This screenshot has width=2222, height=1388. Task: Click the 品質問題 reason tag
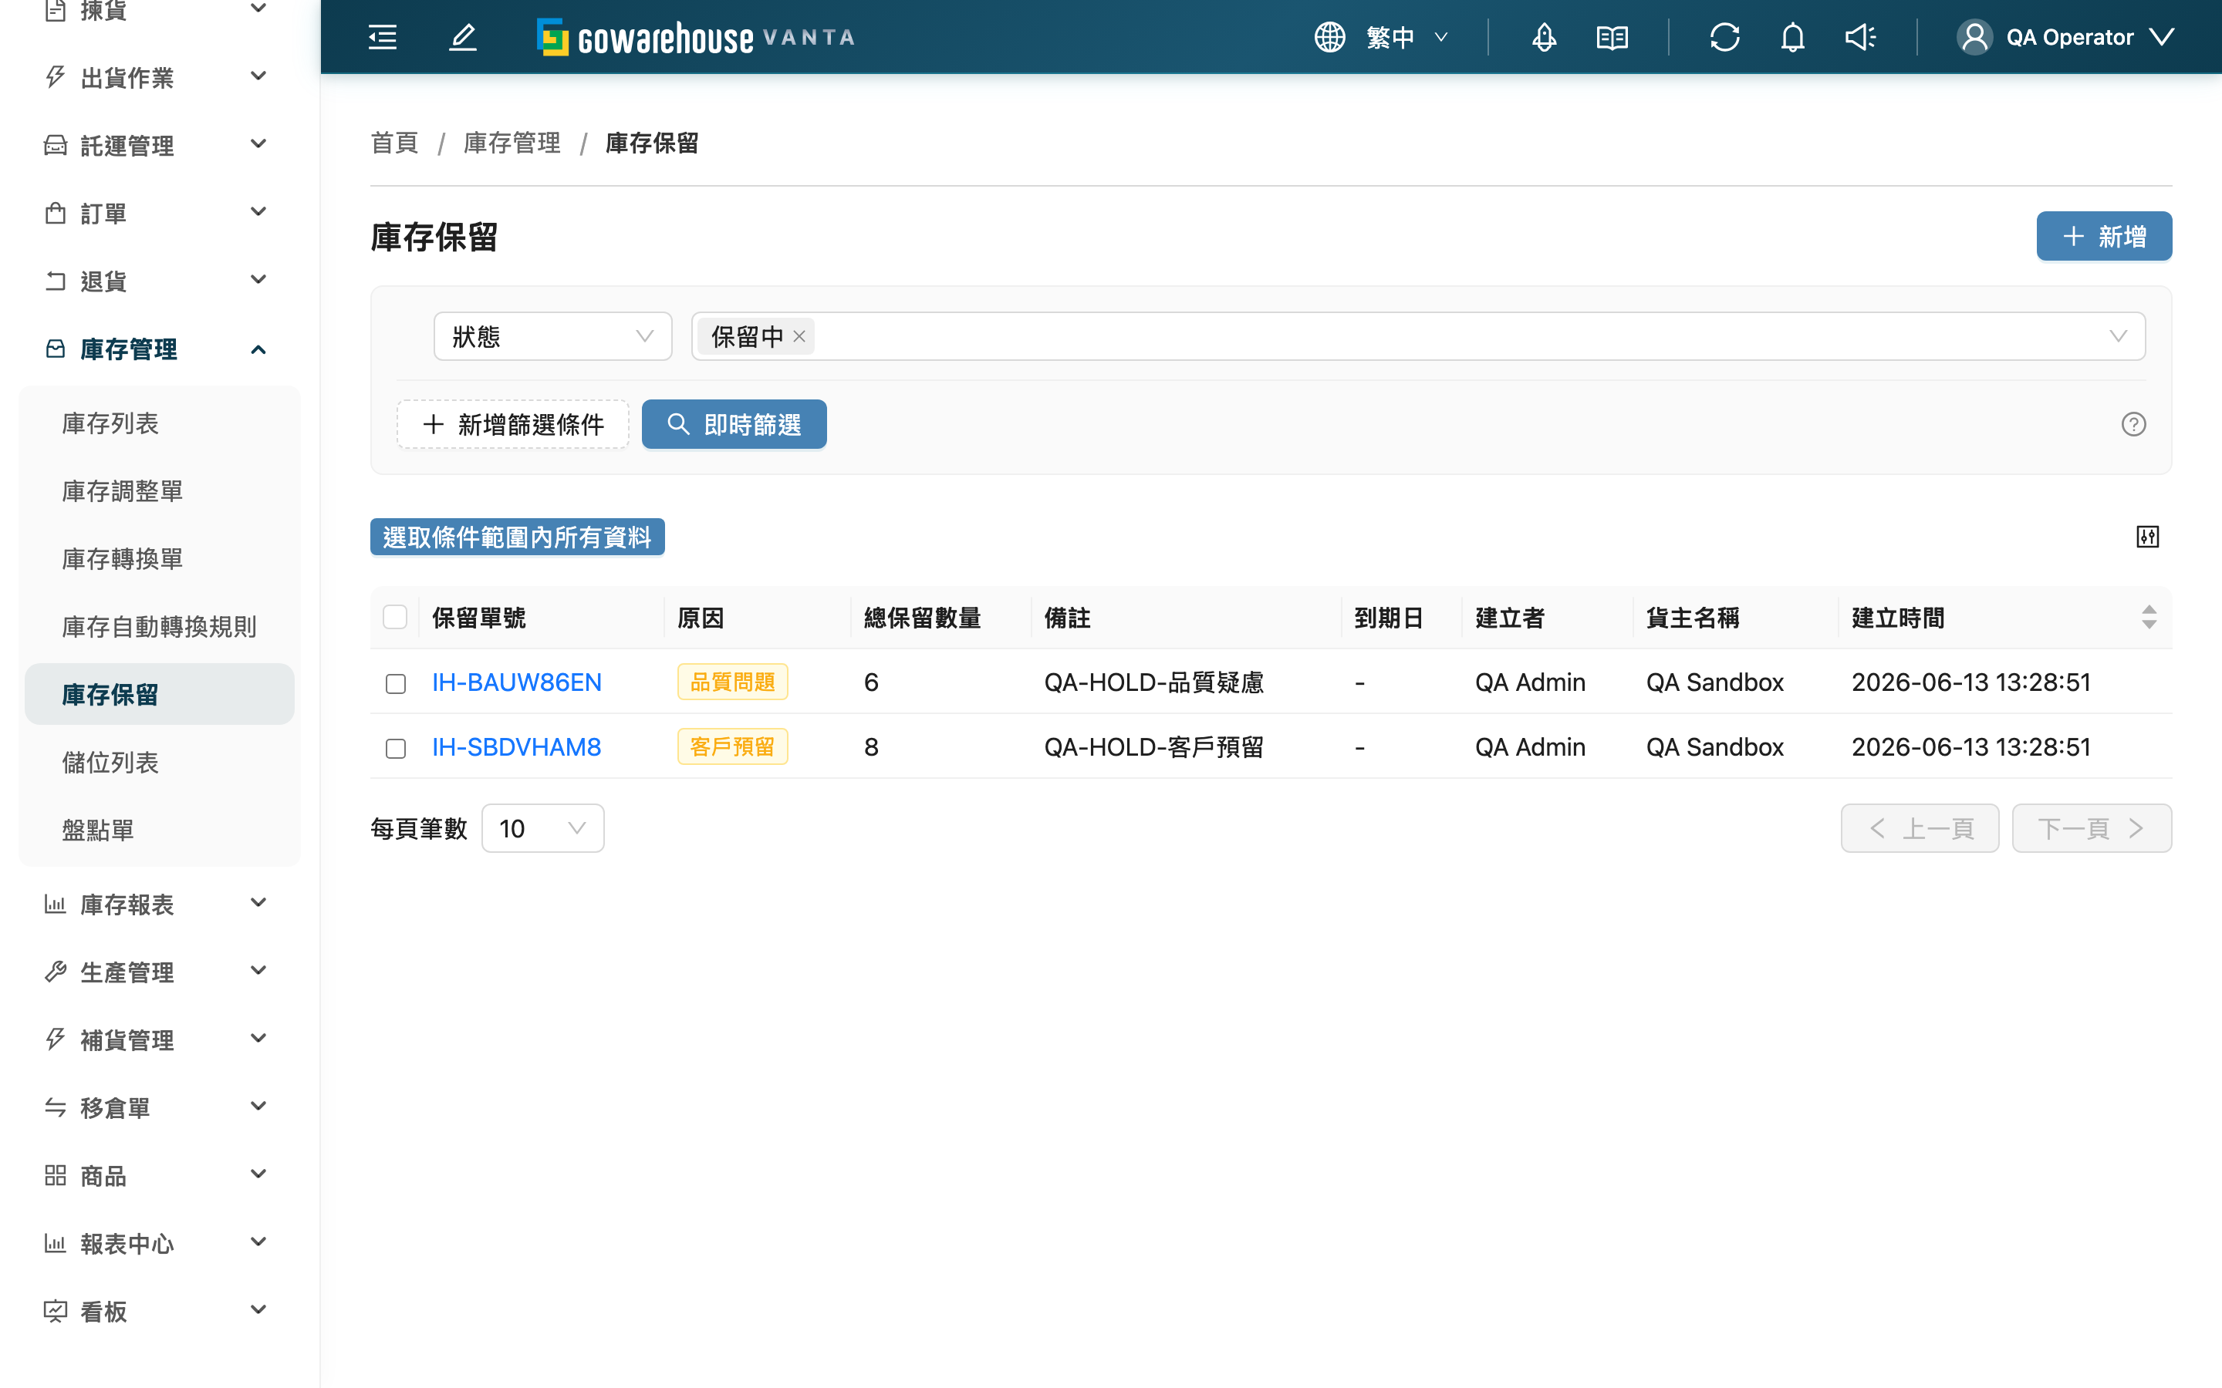click(733, 682)
